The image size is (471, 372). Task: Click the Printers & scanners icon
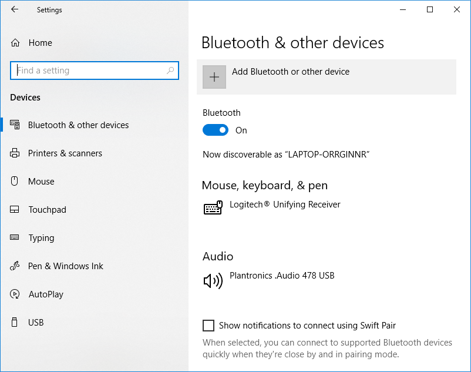15,153
